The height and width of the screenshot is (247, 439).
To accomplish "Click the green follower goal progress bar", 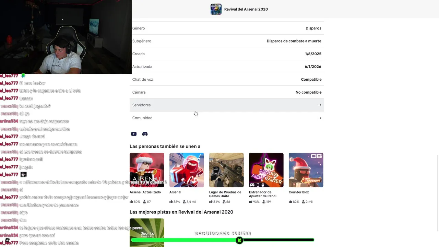I will (223, 240).
